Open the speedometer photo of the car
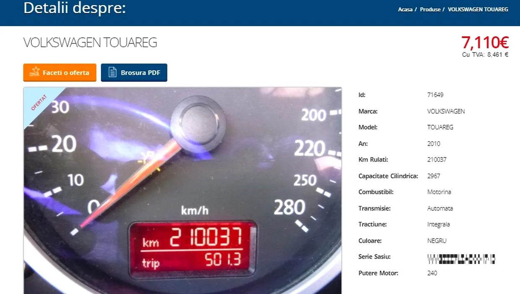This screenshot has width=520, height=294. pos(183,191)
